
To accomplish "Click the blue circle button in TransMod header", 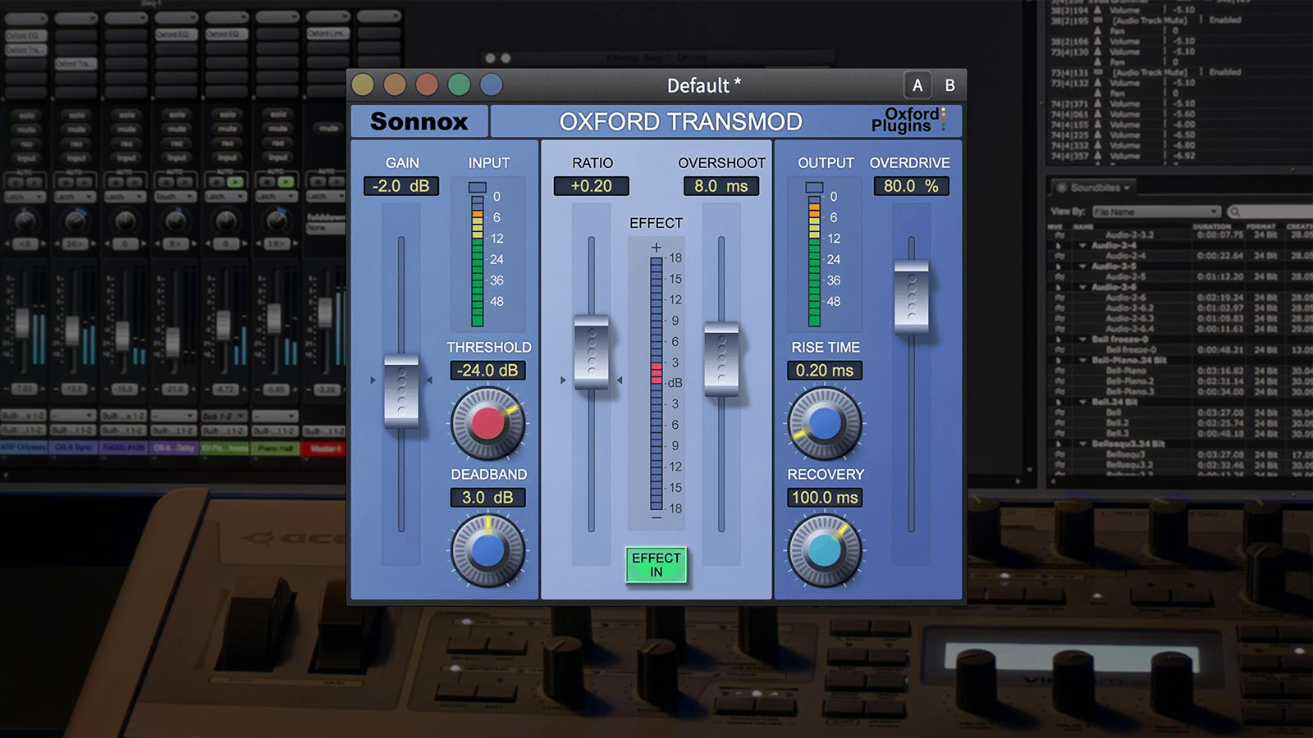I will (491, 84).
